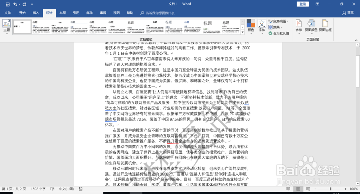Switch to the 插入 (Insert) tab
This screenshot has height=194, width=360.
coord(36,13)
